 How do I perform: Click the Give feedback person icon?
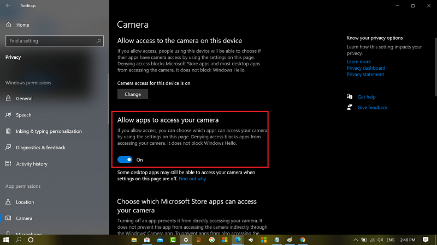(x=350, y=107)
